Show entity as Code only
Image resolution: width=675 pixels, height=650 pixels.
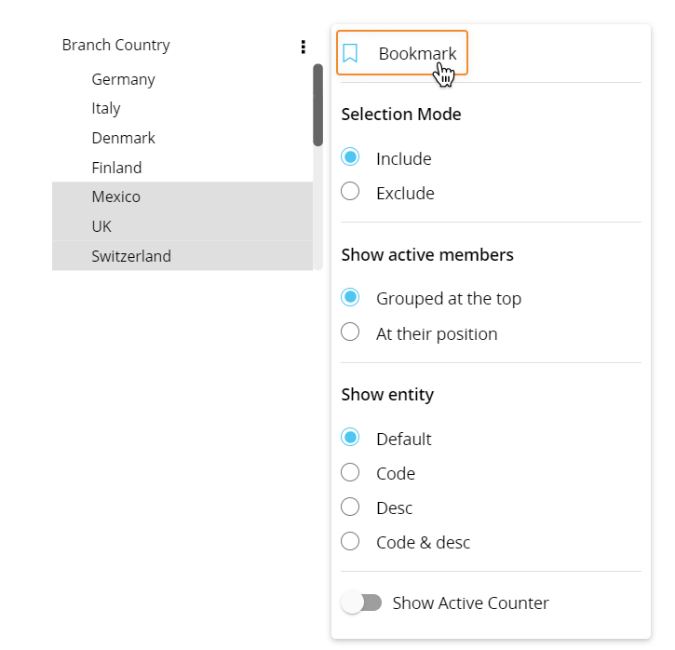tap(351, 472)
